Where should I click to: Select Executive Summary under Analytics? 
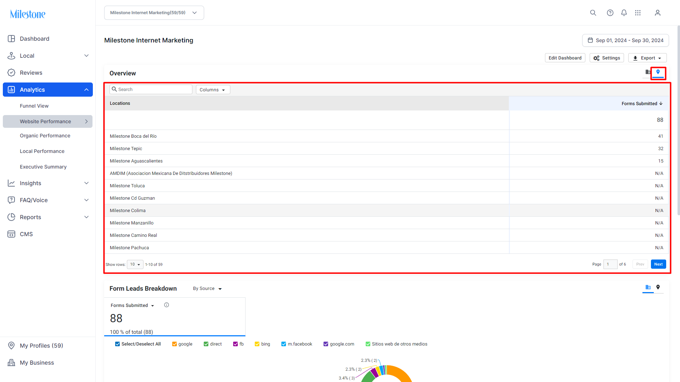[x=43, y=167]
